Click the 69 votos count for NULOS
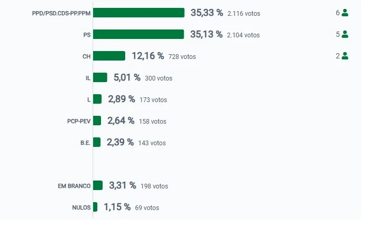The image size is (382, 249). 147,208
